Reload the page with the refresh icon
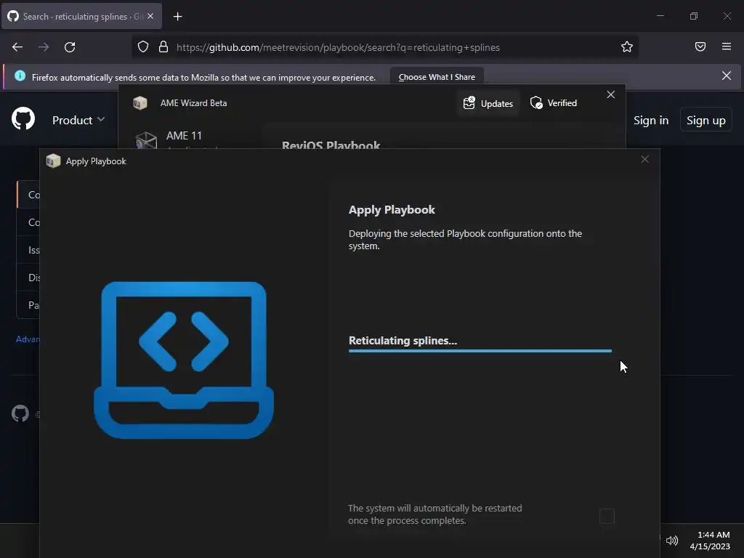The image size is (744, 558). (70, 47)
